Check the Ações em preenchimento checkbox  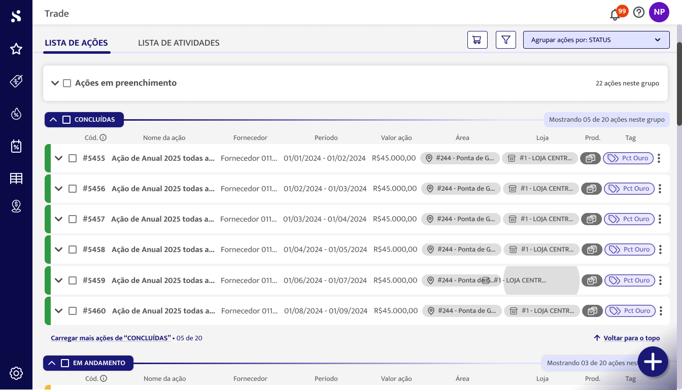(x=67, y=83)
